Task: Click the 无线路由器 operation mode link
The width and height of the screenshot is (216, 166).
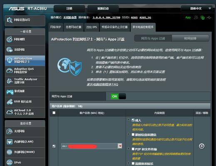Action: (x=70, y=17)
